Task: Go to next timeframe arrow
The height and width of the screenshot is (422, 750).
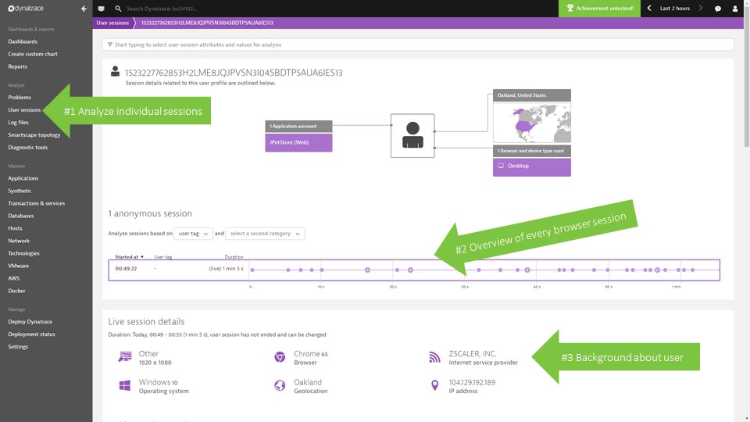Action: [701, 8]
